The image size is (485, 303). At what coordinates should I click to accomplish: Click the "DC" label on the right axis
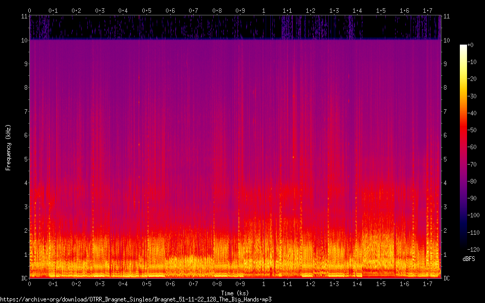[x=446, y=278]
